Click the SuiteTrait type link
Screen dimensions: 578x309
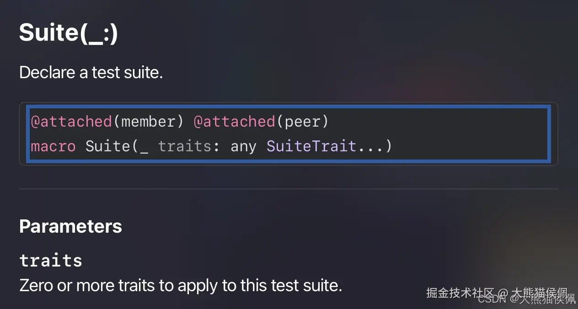tap(311, 146)
